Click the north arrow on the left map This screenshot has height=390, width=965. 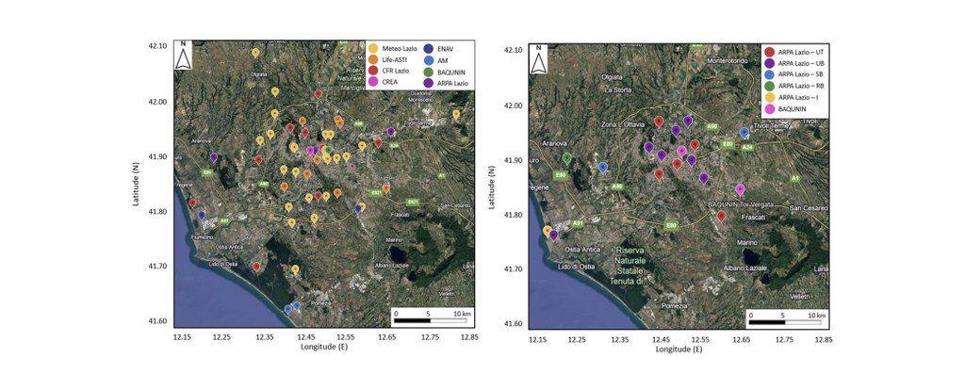point(185,57)
